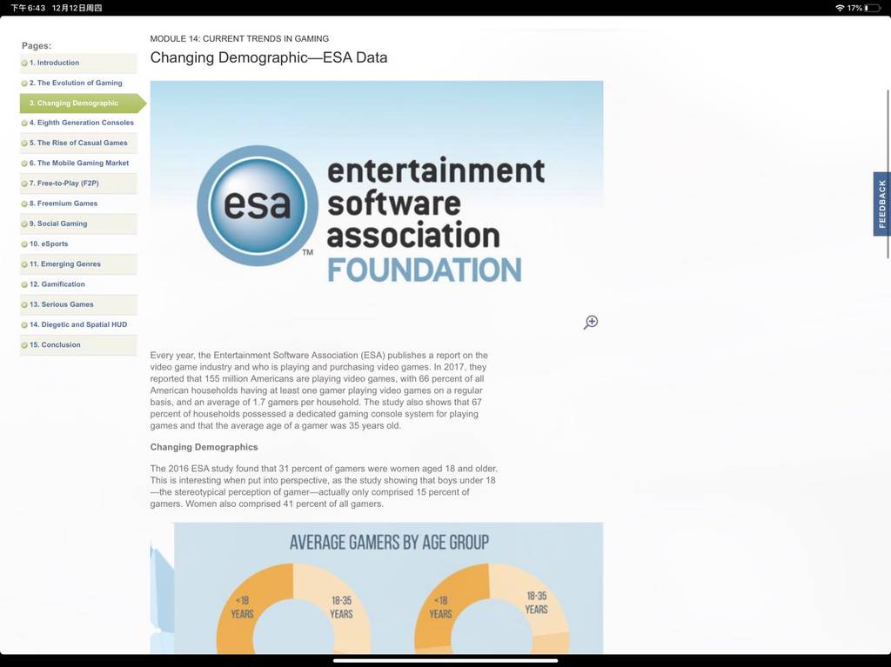The image size is (891, 667).
Task: Tap the Wi-Fi status icon
Action: point(840,8)
